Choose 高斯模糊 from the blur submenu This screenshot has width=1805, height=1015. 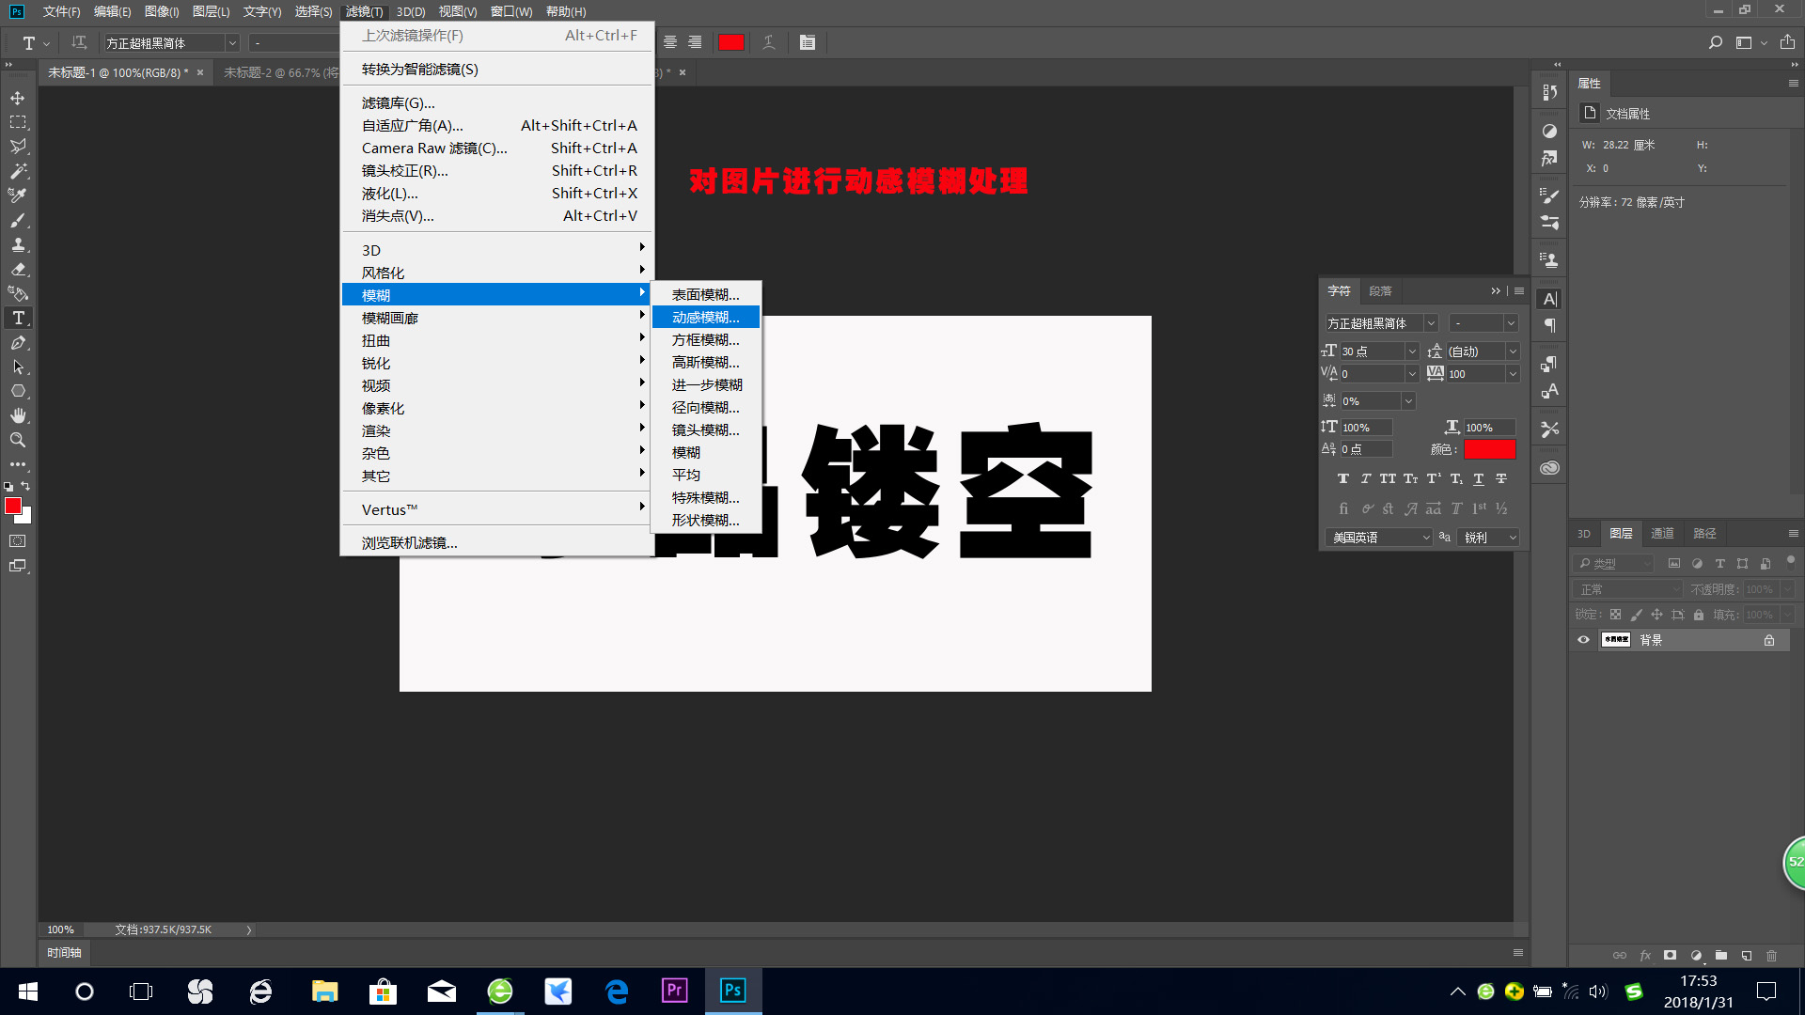pos(706,362)
